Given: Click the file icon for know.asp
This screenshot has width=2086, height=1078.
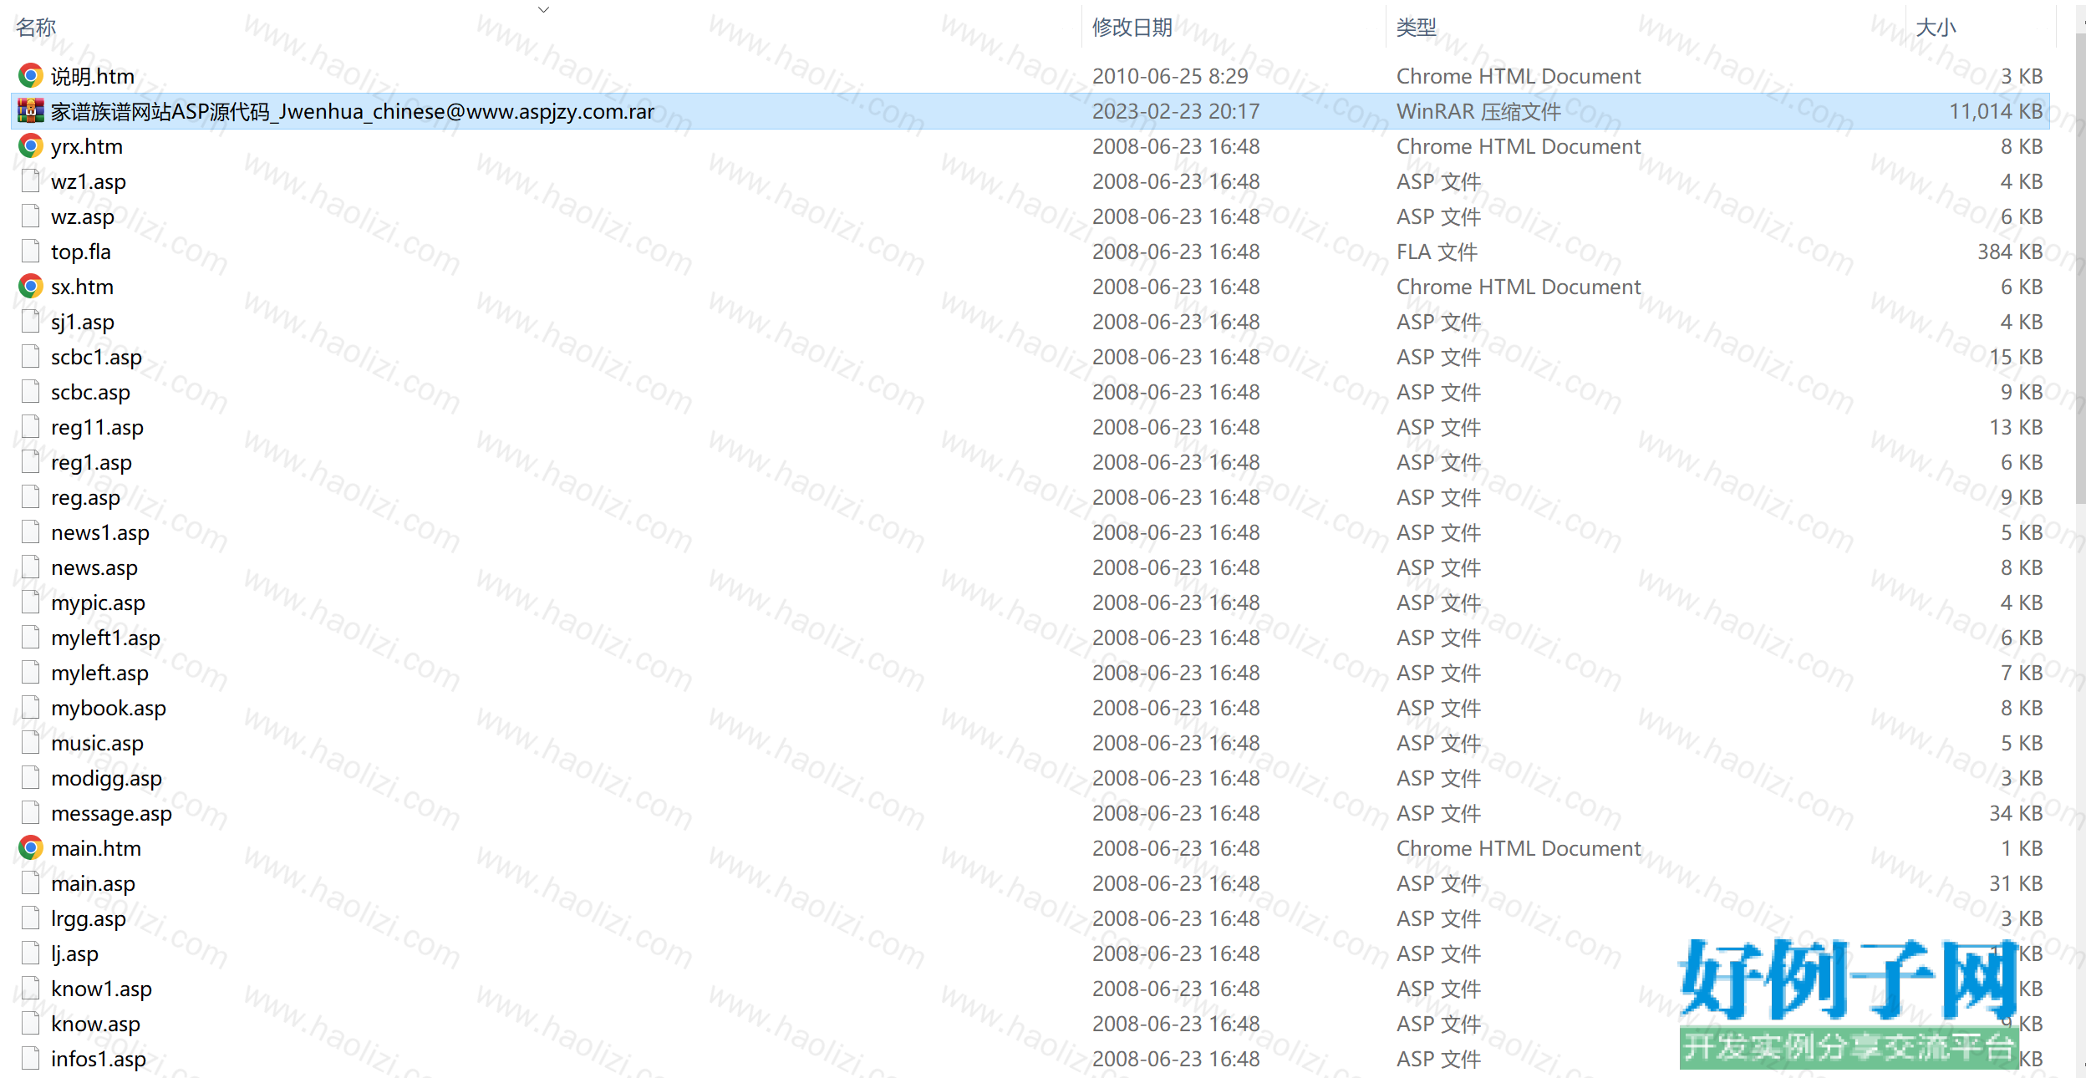Looking at the screenshot, I should tap(31, 1024).
